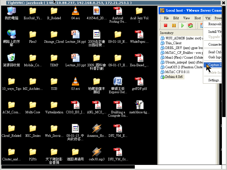Screen dimensions: 227x170
Task: Select the cafe30.mp3 audio file icon
Action: 96,154
